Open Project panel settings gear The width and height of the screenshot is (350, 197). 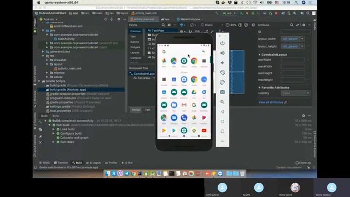119,20
